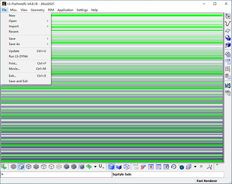Expand the Save As submenu
This screenshot has height=184, width=232.
pyautogui.click(x=29, y=44)
